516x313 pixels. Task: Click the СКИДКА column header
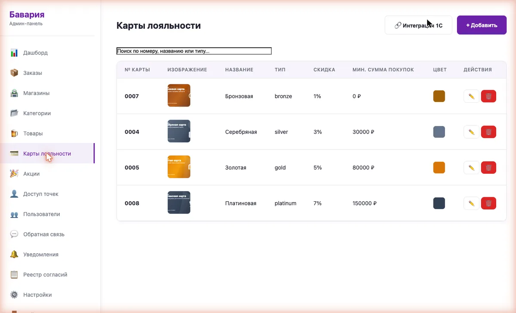tap(324, 70)
